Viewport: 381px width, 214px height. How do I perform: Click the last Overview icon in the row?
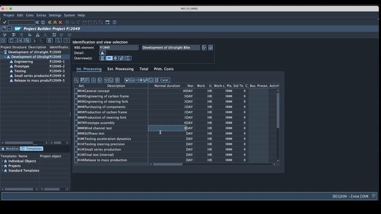(129, 58)
